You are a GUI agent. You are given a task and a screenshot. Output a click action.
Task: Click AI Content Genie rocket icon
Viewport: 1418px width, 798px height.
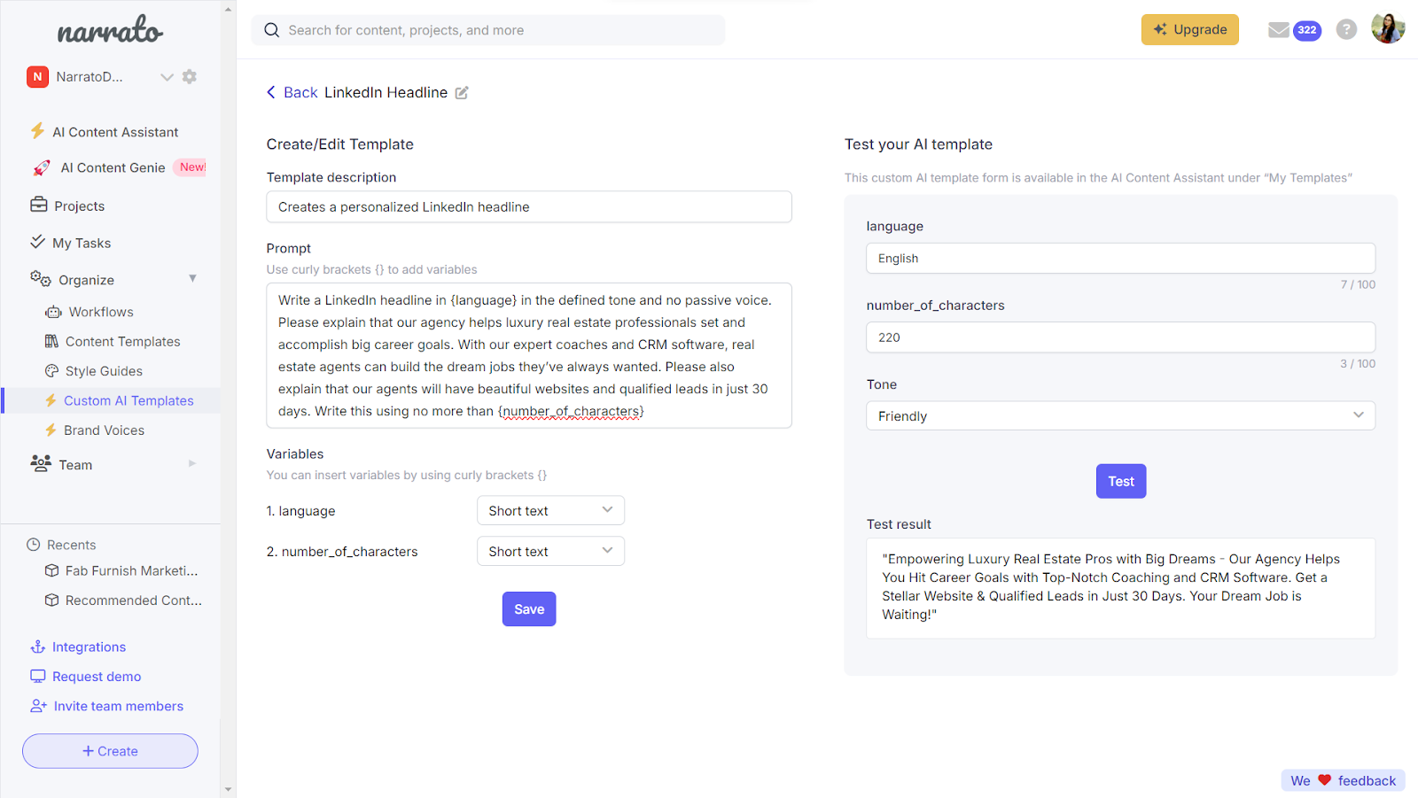[42, 167]
